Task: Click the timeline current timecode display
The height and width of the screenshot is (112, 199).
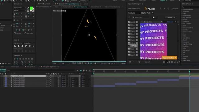Action: [3, 70]
